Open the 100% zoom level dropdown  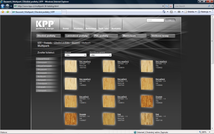[x=210, y=132]
